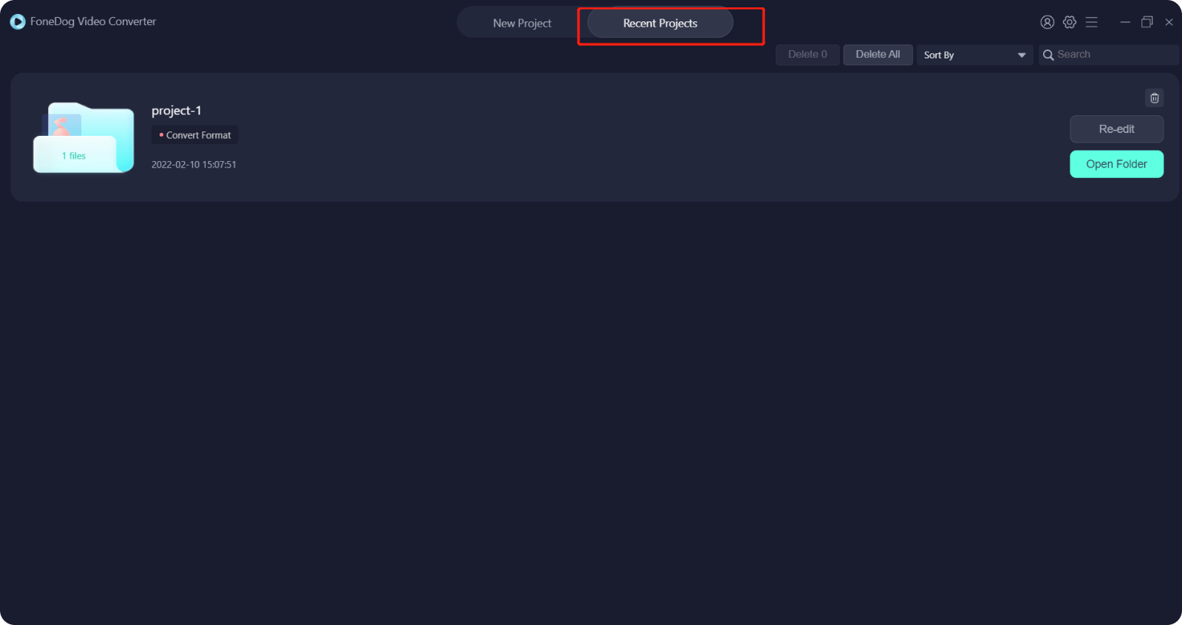This screenshot has height=625, width=1182.
Task: Open the user account icon
Action: click(1047, 22)
